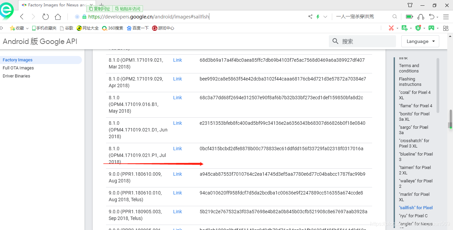Open the 360搜索 bookmark
Viewport: 453px width, 230px height.
[113, 28]
